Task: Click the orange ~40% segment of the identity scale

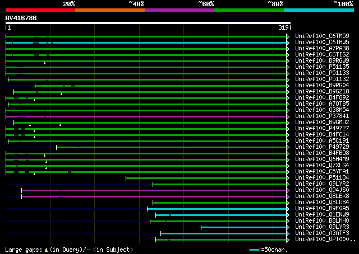Action: point(110,10)
